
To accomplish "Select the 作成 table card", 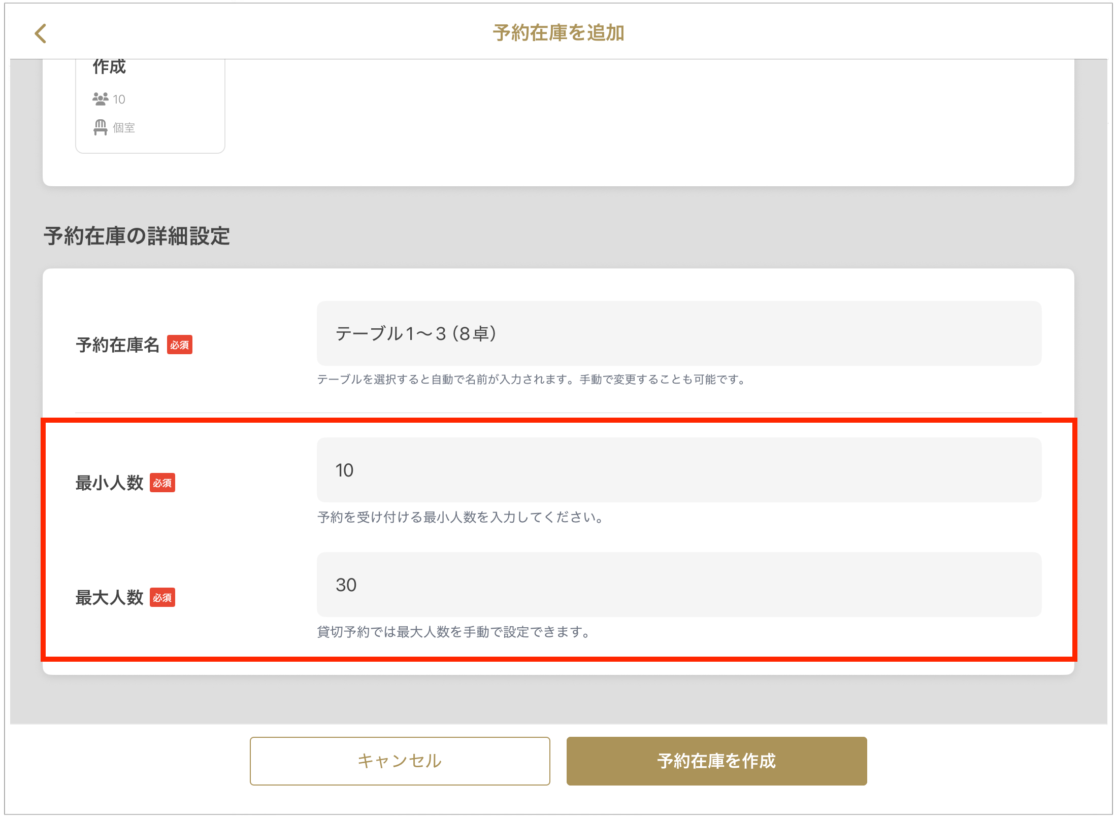I will 150,107.
